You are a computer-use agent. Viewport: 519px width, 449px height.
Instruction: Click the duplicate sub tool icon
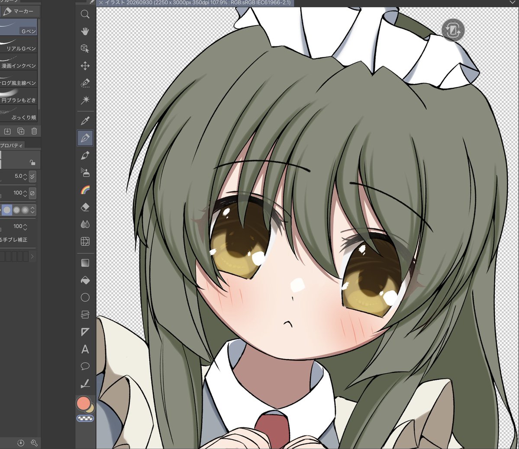21,131
